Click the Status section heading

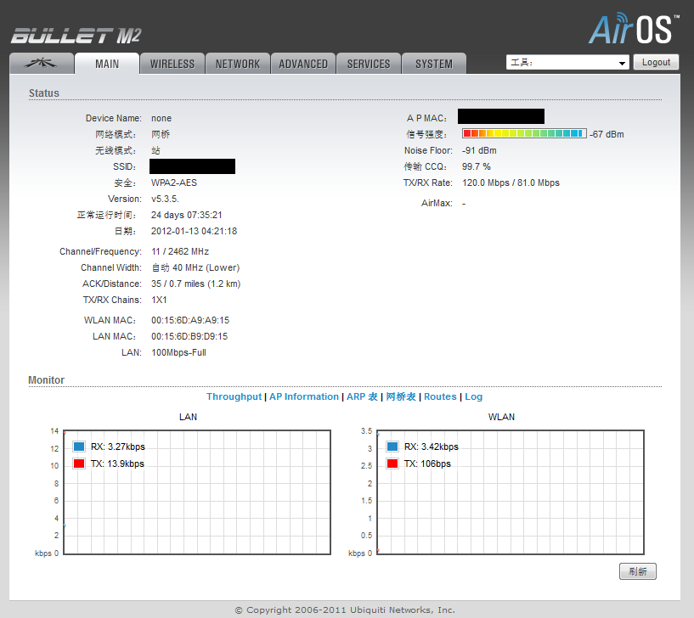(x=44, y=93)
